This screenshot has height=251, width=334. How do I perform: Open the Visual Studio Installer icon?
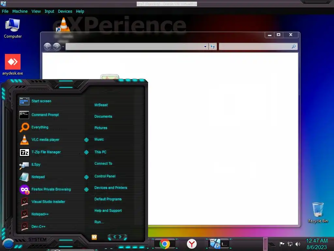pyautogui.click(x=24, y=202)
